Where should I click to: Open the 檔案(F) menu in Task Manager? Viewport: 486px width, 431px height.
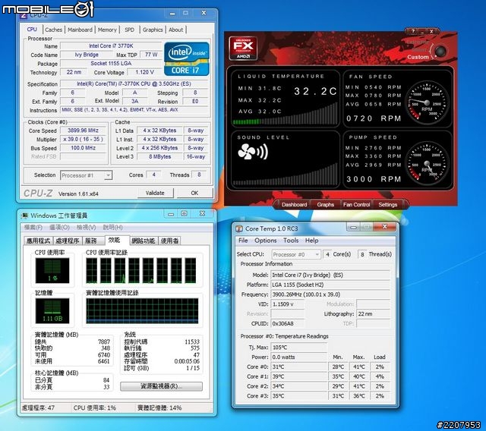33,228
